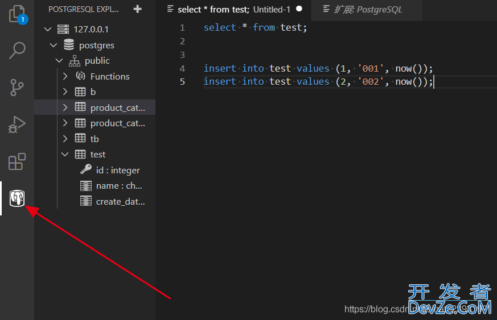Select the id : integer column
The width and height of the screenshot is (497, 320).
click(x=118, y=171)
